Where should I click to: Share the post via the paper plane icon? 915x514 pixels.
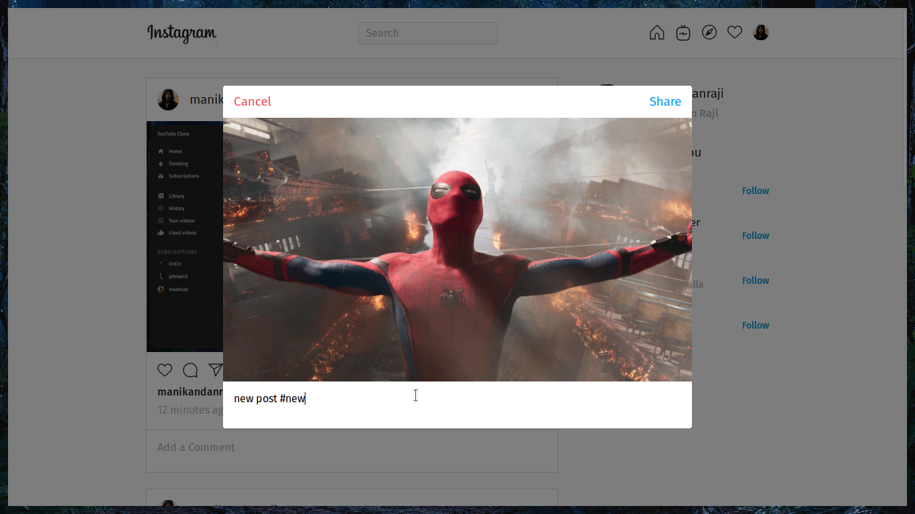pos(215,370)
